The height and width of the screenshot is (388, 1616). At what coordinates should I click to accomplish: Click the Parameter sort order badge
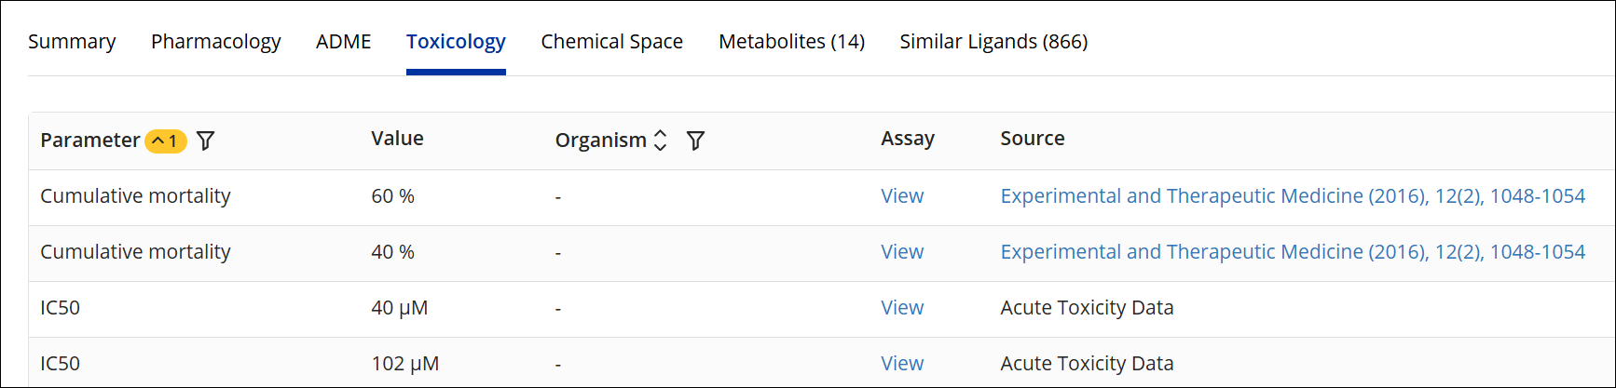(x=167, y=140)
